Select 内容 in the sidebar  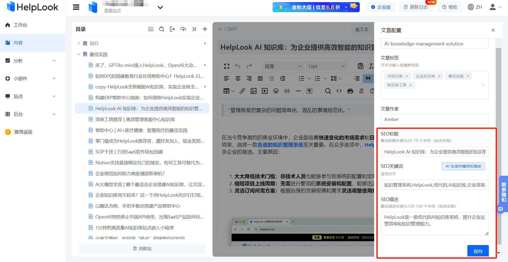pyautogui.click(x=33, y=43)
